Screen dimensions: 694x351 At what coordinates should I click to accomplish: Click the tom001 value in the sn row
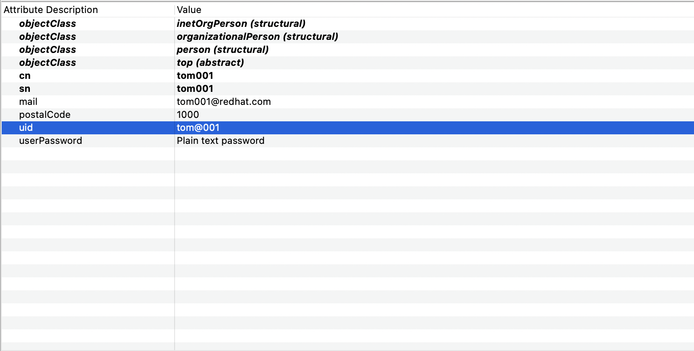click(x=195, y=89)
